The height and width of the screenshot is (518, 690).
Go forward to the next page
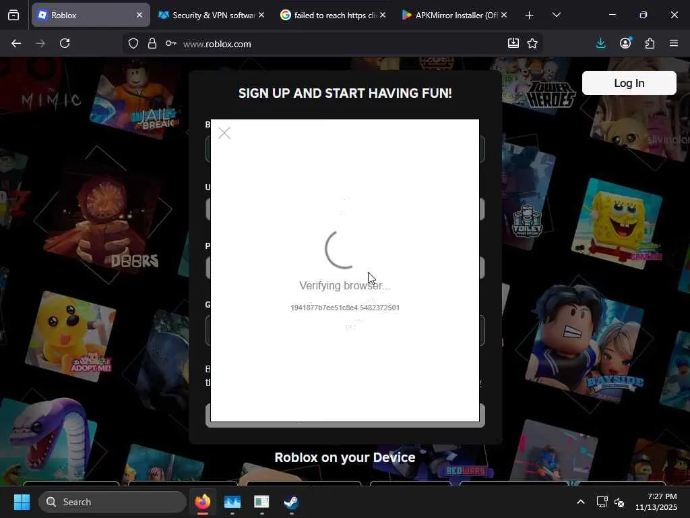pyautogui.click(x=40, y=43)
